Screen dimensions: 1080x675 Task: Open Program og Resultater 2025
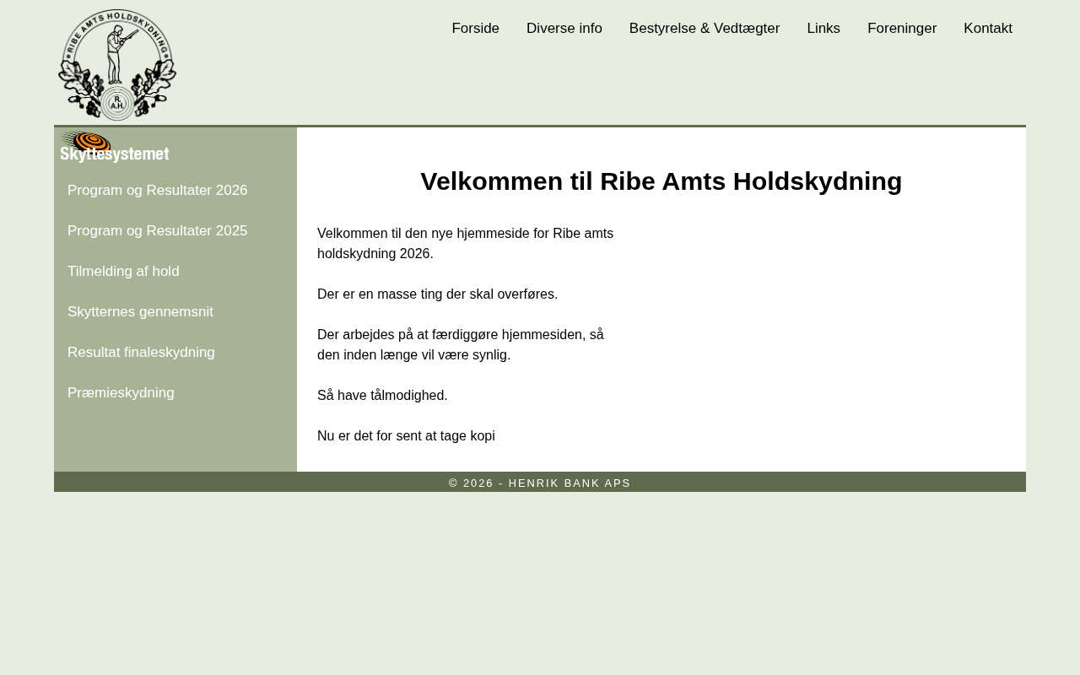coord(158,231)
